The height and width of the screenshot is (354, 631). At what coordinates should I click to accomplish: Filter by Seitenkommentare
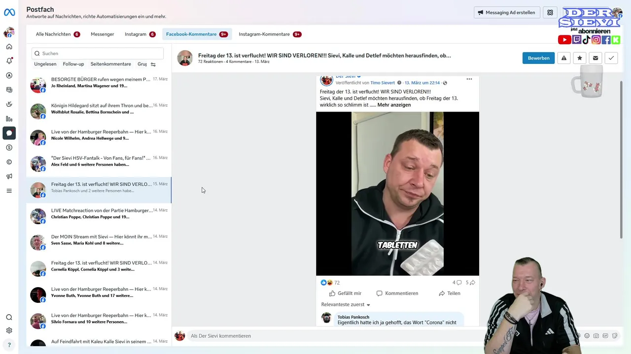(111, 64)
